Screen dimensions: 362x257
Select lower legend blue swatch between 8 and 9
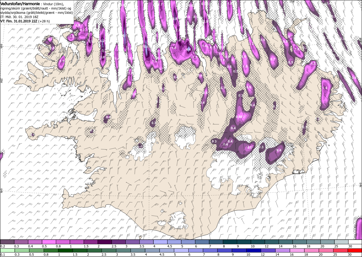[224, 251]
